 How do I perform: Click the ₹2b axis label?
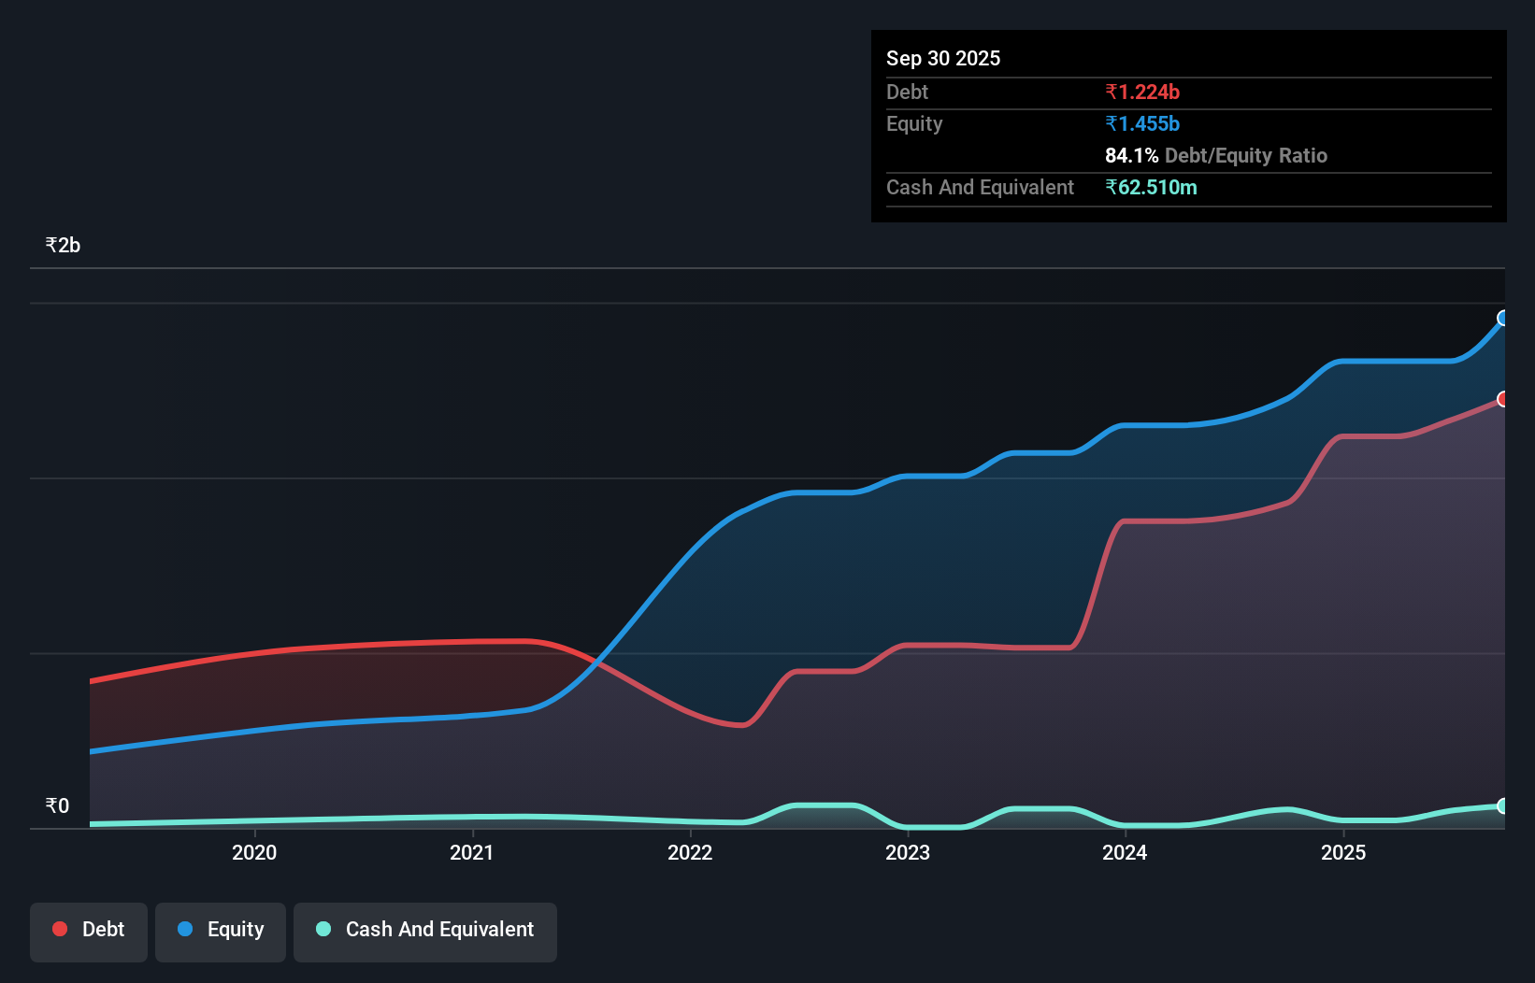coord(62,244)
